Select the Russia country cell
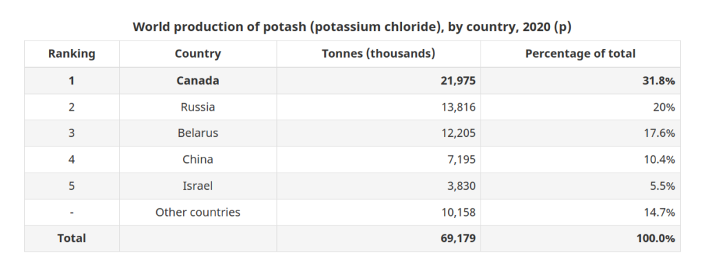Image resolution: width=705 pixels, height=264 pixels. point(198,107)
